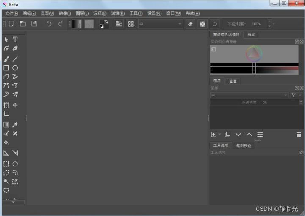Open the 帮助 menu
This screenshot has width=305, height=216.
pyautogui.click(x=193, y=14)
